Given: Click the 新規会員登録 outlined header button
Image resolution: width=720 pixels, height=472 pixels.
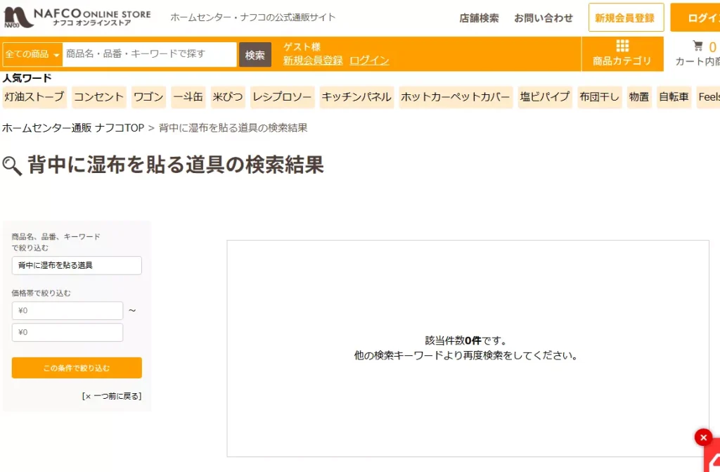Looking at the screenshot, I should [x=625, y=18].
